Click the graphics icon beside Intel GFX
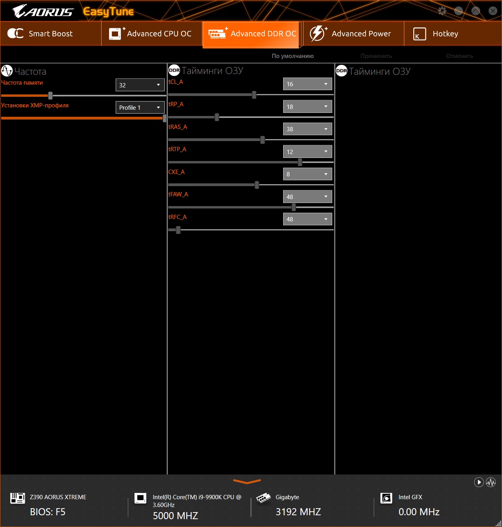 (x=386, y=498)
